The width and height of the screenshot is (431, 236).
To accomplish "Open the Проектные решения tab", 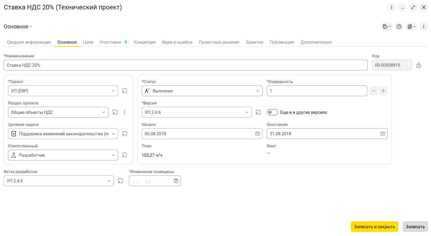I will [219, 42].
